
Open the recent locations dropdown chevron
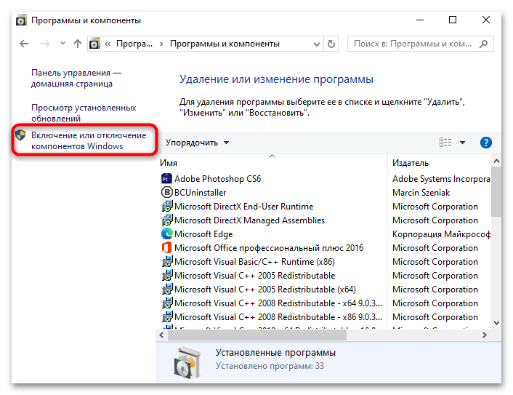pos(62,43)
